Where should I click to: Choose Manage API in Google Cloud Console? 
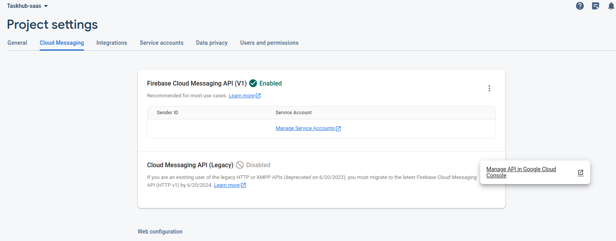coord(521,172)
